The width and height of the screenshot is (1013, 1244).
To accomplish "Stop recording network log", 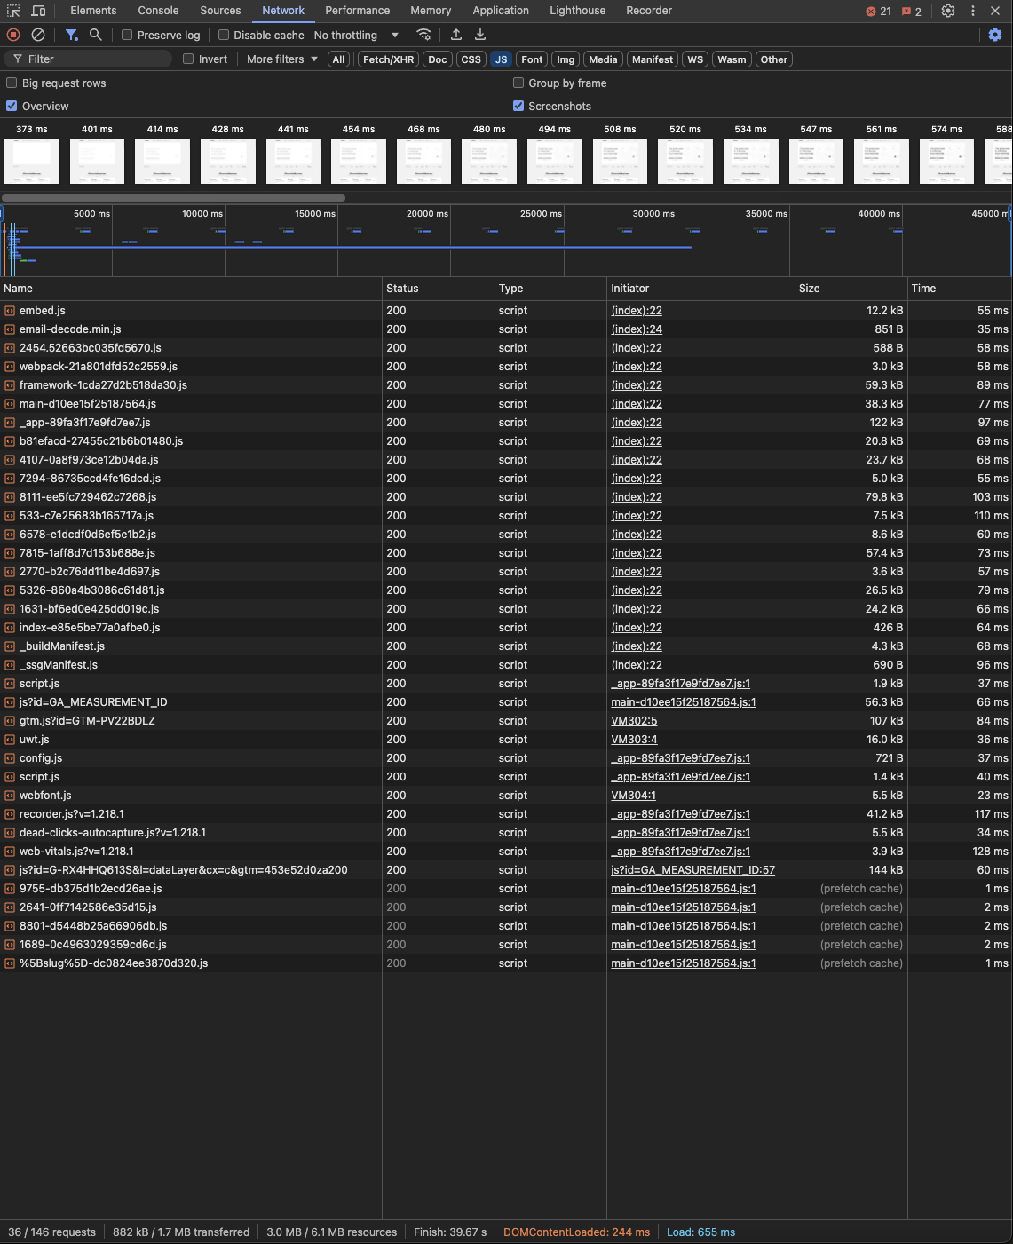I will pos(13,35).
